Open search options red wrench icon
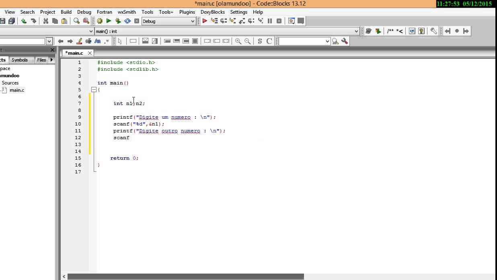 point(345,41)
